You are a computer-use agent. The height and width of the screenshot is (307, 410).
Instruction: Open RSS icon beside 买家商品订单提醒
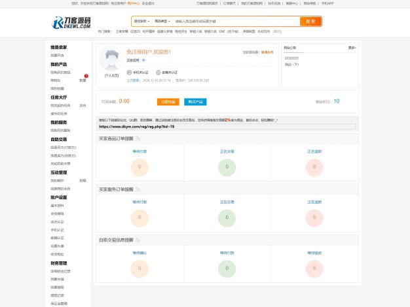[x=138, y=138]
